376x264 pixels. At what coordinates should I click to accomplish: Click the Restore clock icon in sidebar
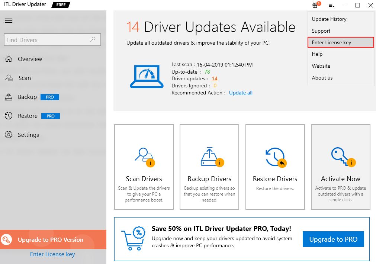point(9,116)
